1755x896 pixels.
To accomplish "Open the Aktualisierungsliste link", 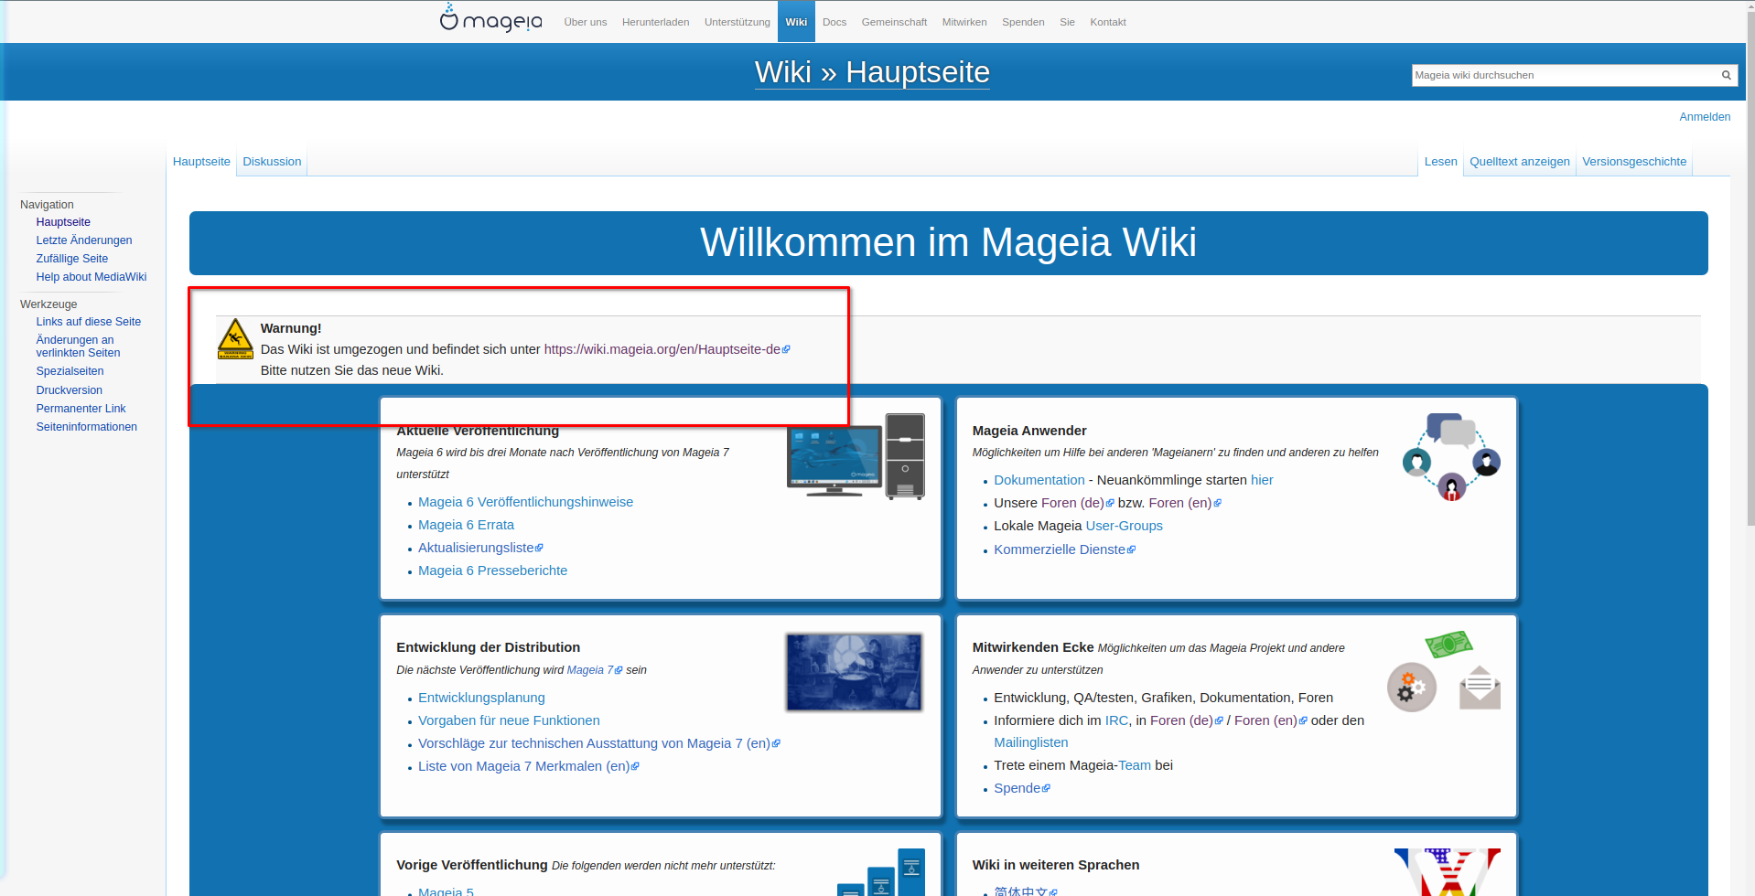I will pyautogui.click(x=480, y=548).
